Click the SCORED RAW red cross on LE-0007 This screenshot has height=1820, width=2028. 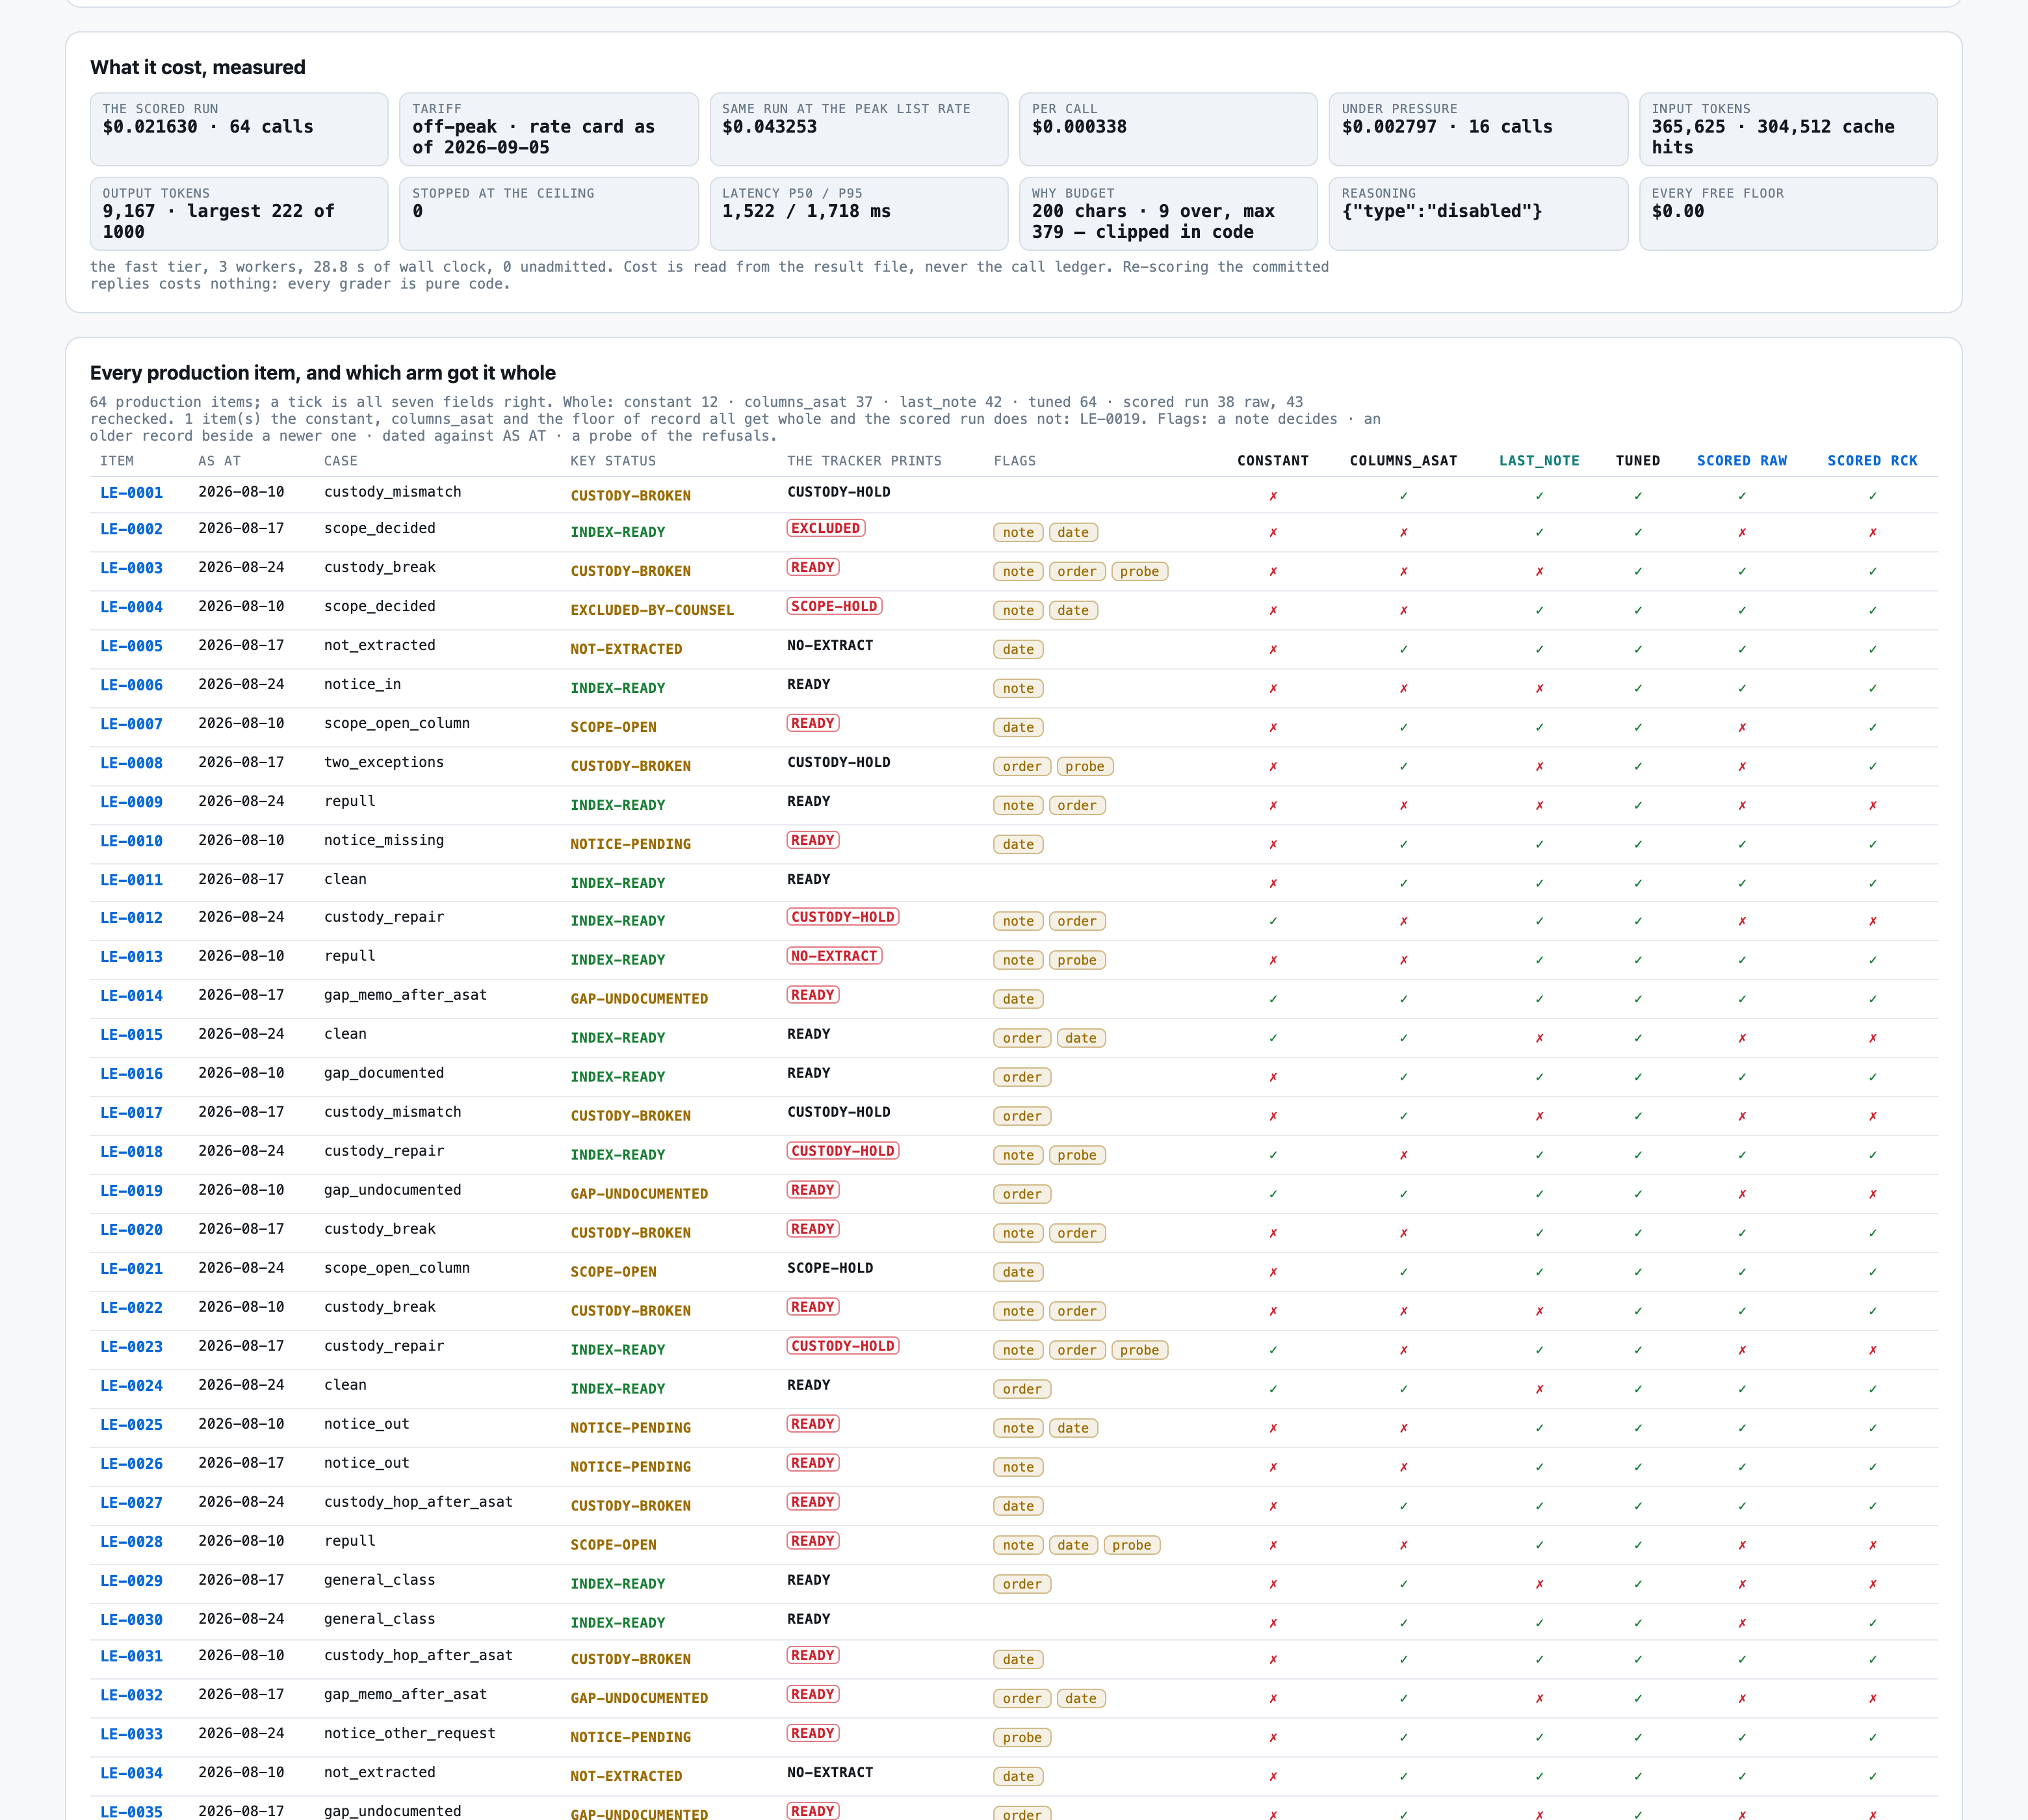(x=1742, y=727)
